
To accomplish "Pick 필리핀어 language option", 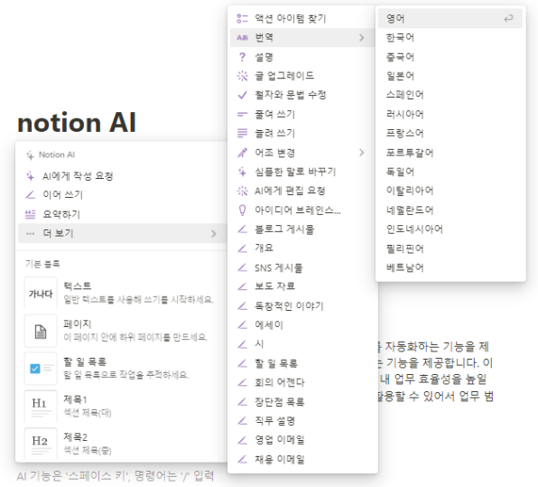I will (x=450, y=248).
